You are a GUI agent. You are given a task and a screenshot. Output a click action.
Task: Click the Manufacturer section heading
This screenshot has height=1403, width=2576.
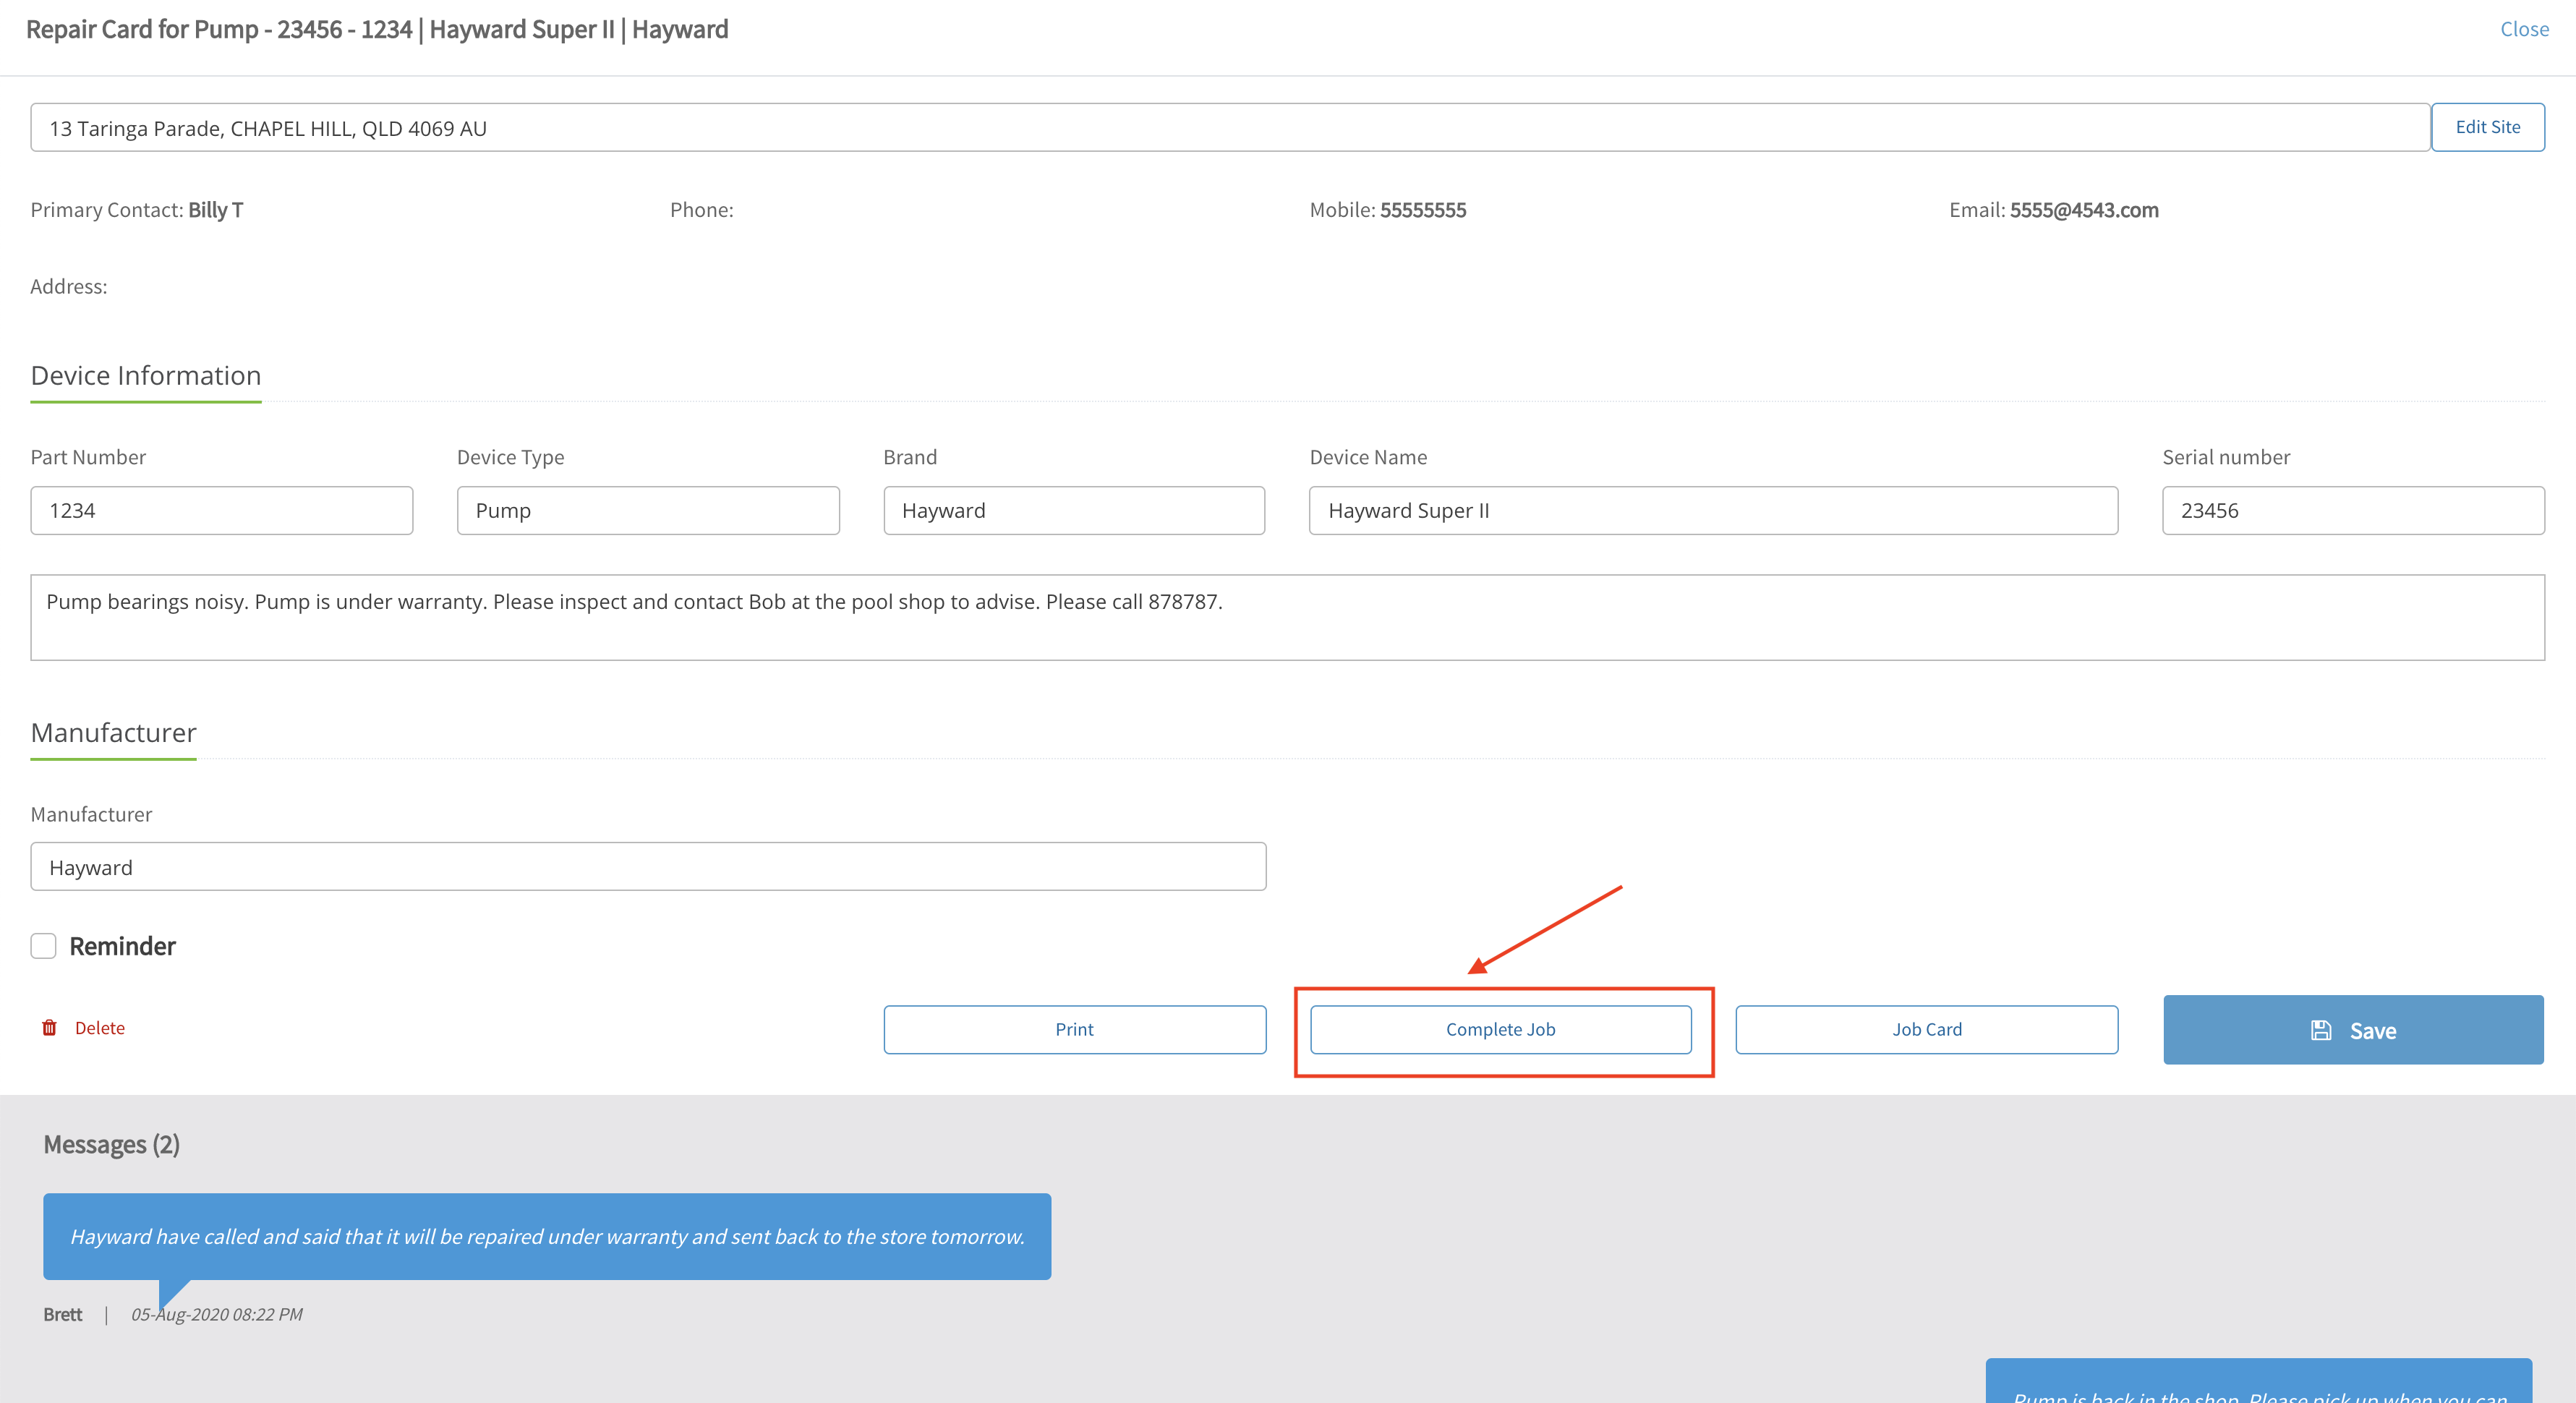pos(114,732)
